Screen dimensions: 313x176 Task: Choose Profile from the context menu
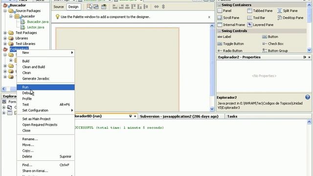(x=45, y=99)
